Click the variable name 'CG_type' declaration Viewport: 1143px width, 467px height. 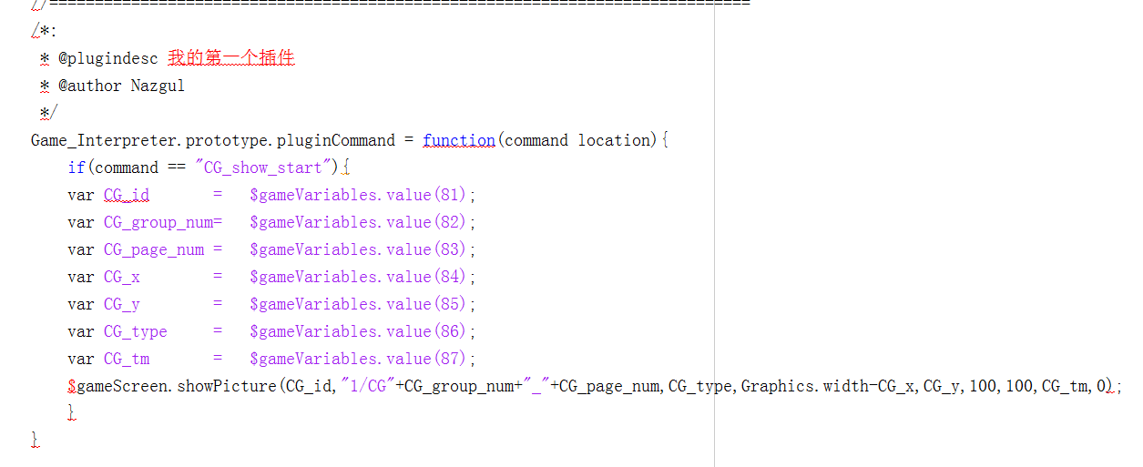136,331
